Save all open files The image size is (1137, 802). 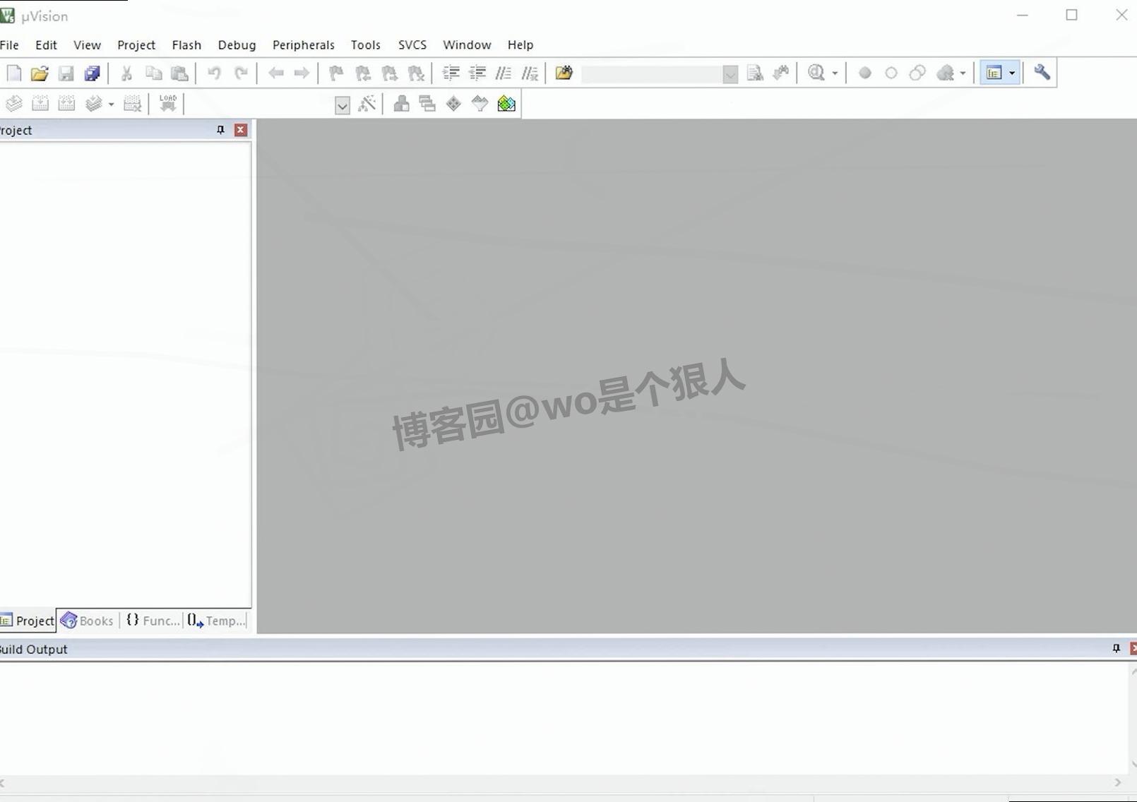click(x=93, y=73)
